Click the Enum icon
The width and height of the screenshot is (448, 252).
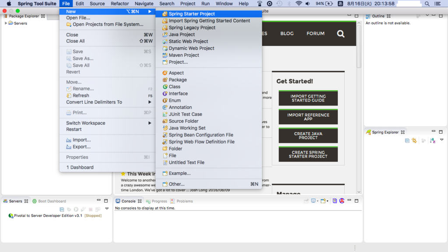165,100
